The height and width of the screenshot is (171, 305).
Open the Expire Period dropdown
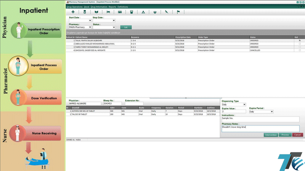point(272,112)
